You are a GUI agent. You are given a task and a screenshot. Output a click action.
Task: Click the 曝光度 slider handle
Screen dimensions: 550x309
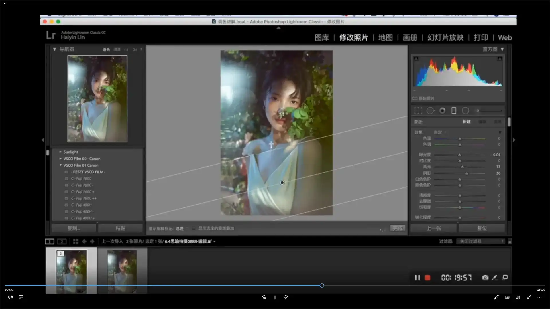(x=459, y=155)
